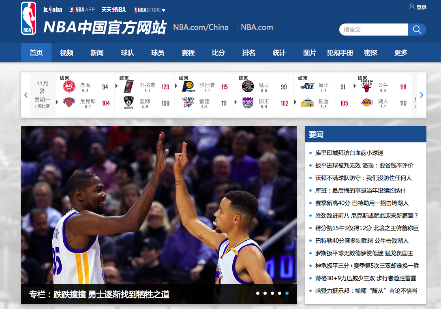Expand the NBA STORE dropdown

[x=150, y=10]
